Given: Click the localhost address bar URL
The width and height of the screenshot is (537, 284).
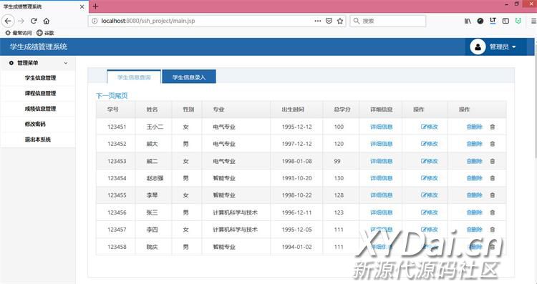Looking at the screenshot, I should [x=148, y=21].
